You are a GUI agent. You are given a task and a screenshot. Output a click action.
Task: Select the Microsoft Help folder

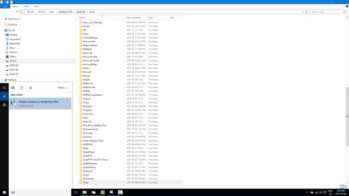[90, 57]
